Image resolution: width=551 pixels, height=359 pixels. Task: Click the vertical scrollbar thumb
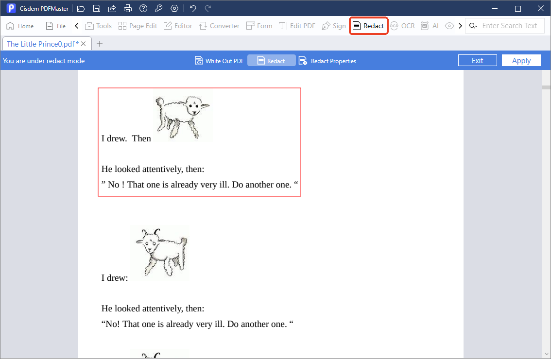click(x=546, y=87)
